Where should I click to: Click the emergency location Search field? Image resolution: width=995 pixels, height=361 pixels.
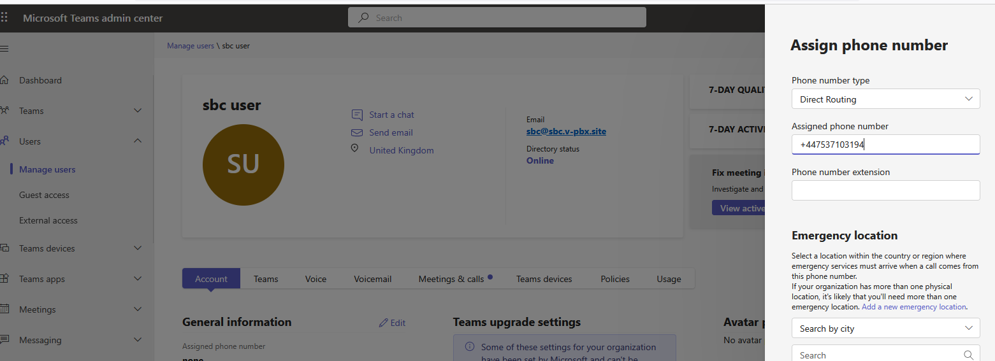coord(885,354)
